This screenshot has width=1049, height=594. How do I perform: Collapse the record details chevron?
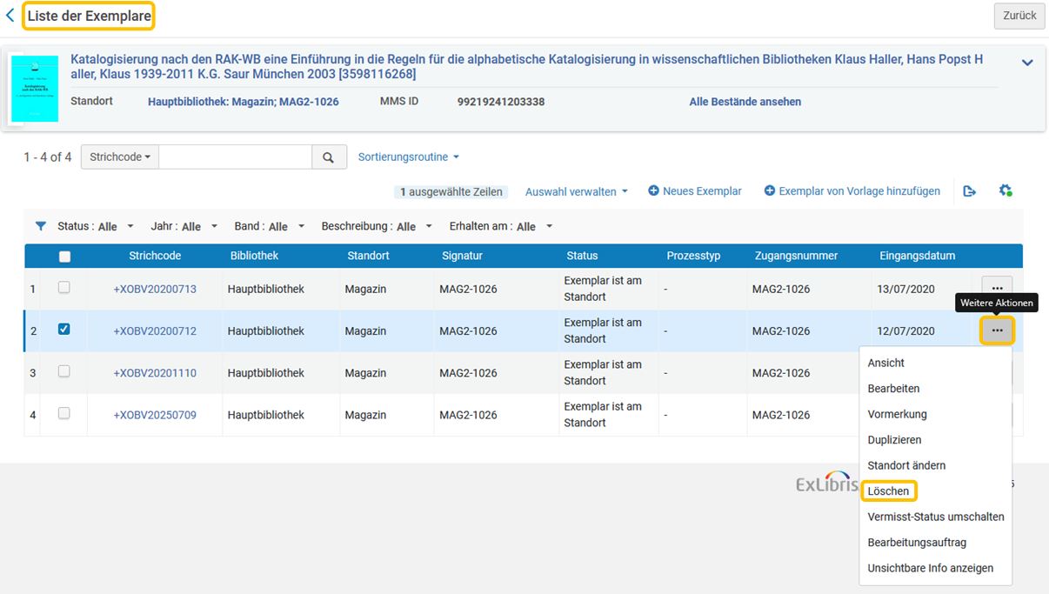(1027, 63)
